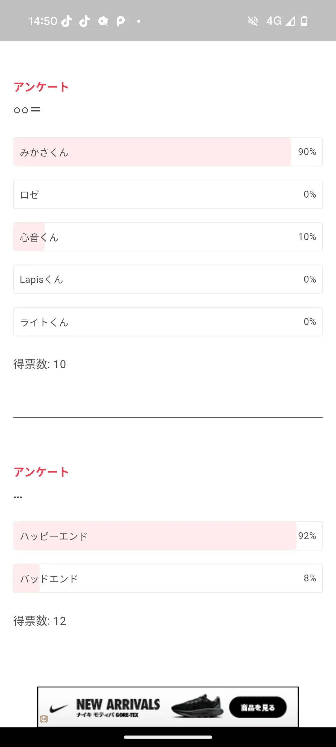Tap the leftmost TikTok notification icon
The width and height of the screenshot is (336, 747).
67,21
